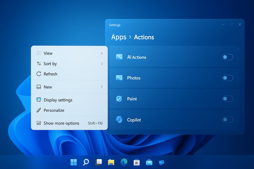Open Microsoft Store from the taskbar
254x169 pixels.
coord(137,162)
